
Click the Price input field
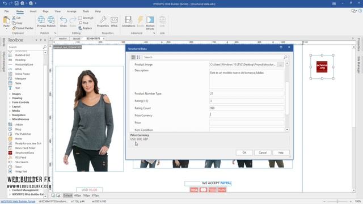click(x=247, y=122)
